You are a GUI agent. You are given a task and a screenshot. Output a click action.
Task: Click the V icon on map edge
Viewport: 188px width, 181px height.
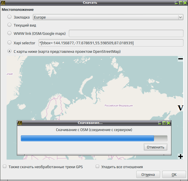click(181, 108)
